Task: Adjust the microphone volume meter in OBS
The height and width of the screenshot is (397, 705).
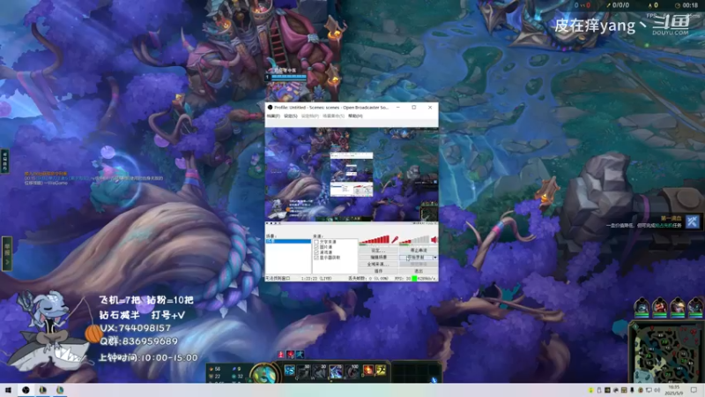Action: click(375, 239)
